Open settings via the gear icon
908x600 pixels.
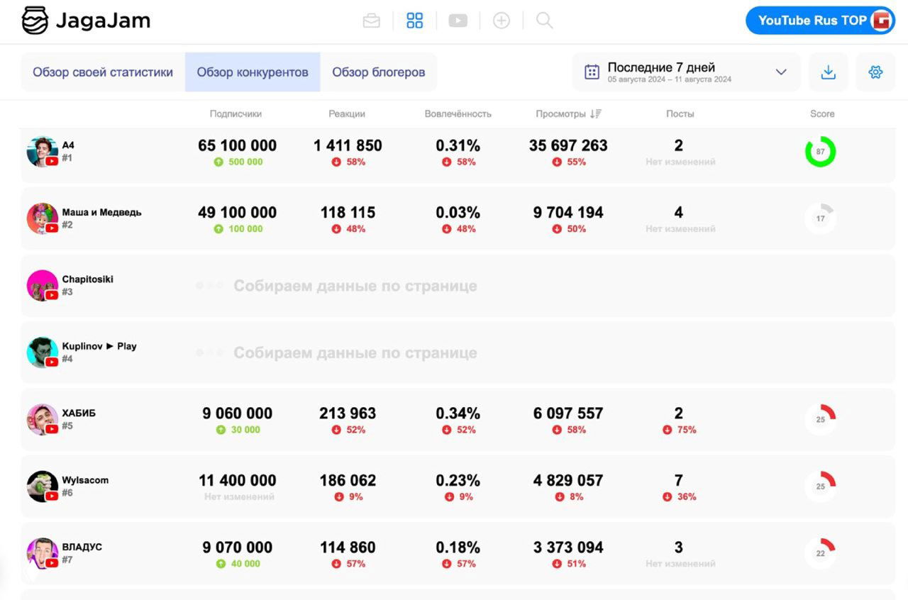875,72
